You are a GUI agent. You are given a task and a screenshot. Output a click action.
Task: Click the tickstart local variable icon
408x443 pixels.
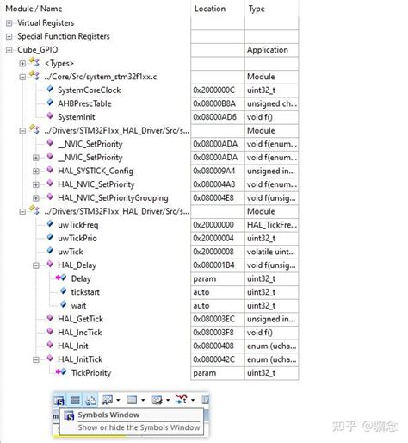coord(64,291)
